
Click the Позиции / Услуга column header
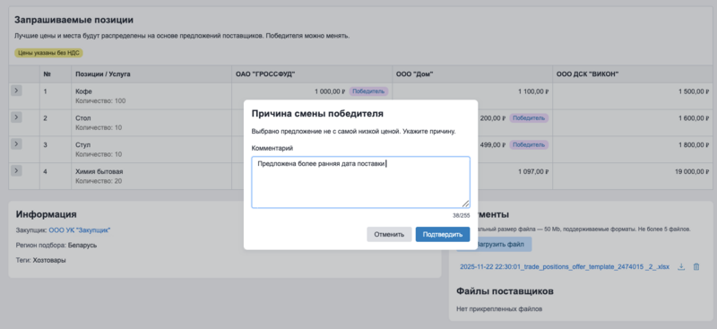click(x=103, y=74)
